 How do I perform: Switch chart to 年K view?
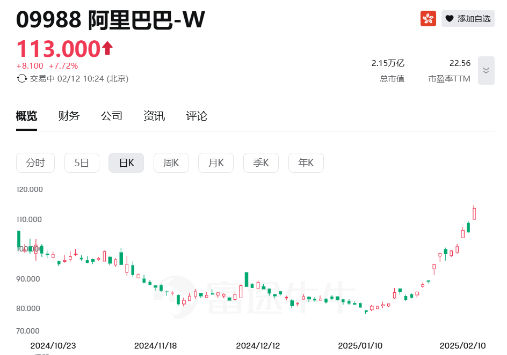306,163
